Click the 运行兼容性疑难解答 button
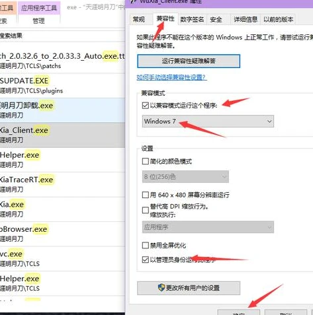Viewport: 313px width, 315px height. 189,61
